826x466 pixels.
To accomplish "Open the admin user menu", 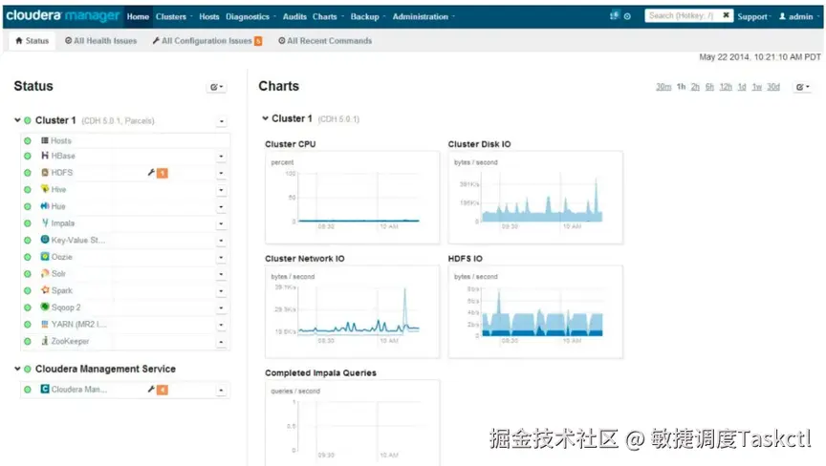I will (x=797, y=17).
